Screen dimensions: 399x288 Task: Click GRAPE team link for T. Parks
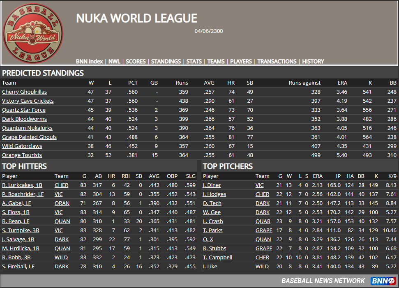pos(264,230)
